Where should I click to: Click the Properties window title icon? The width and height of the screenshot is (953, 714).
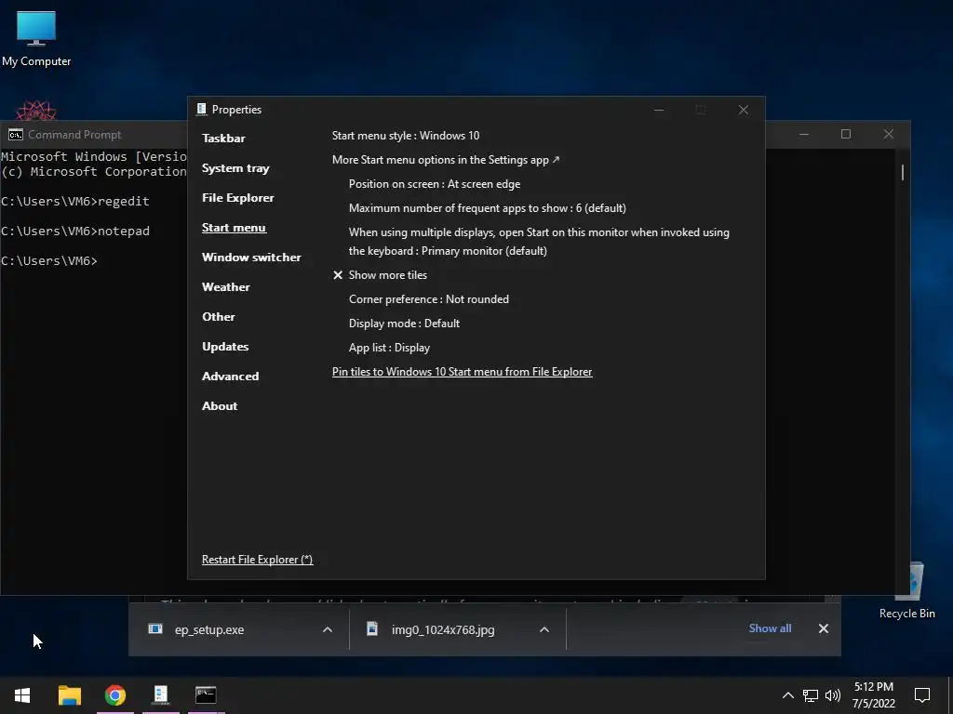[201, 110]
